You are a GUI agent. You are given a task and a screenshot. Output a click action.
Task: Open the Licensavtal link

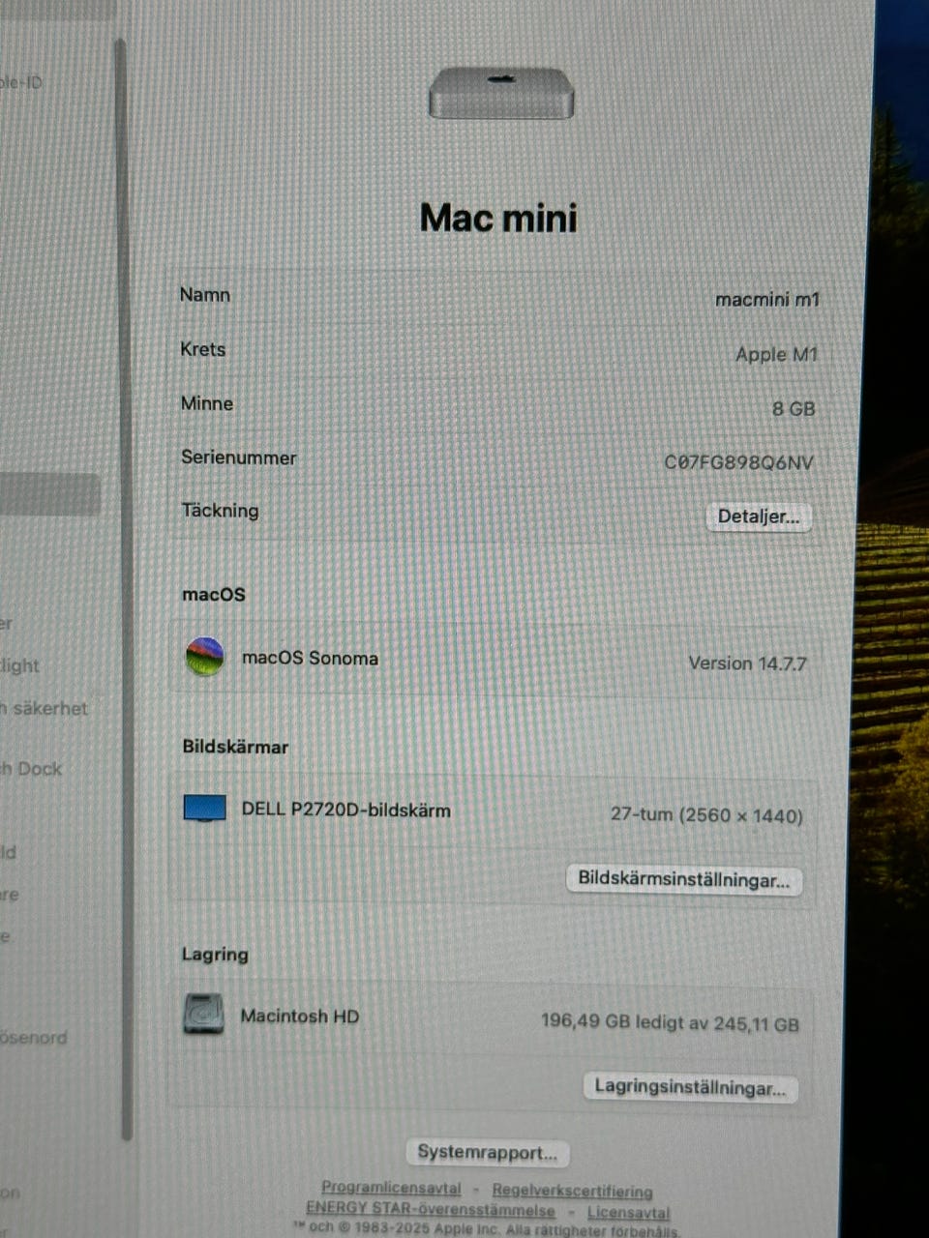click(628, 1212)
